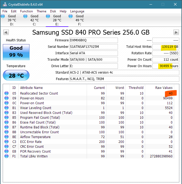Click the Drive Letter field E:
Viewport: 182px width, 184px height.
coord(94,66)
